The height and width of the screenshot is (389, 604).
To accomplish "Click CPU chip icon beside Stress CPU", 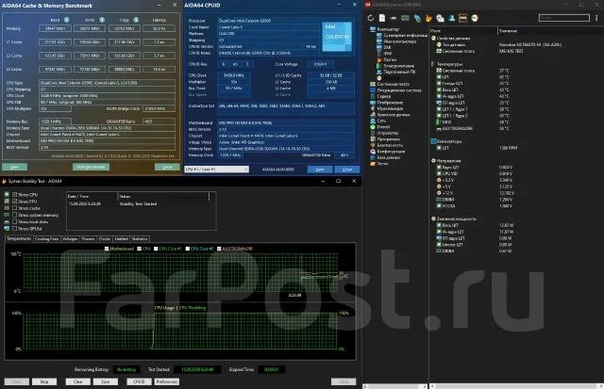I will (7, 194).
